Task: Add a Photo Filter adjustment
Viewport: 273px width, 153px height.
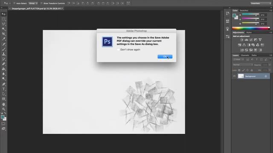Action: [253, 45]
